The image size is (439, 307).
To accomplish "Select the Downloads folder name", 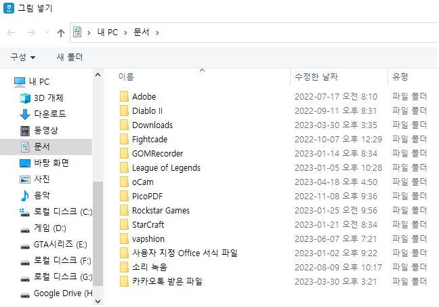I will click(x=152, y=125).
